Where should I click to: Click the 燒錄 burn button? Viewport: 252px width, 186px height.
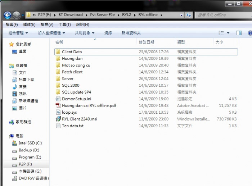(x=108, y=33)
